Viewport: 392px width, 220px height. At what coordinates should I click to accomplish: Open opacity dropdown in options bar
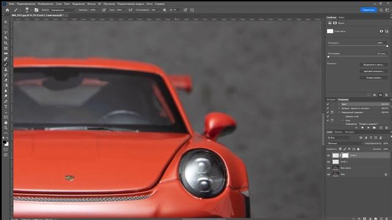tap(97, 10)
